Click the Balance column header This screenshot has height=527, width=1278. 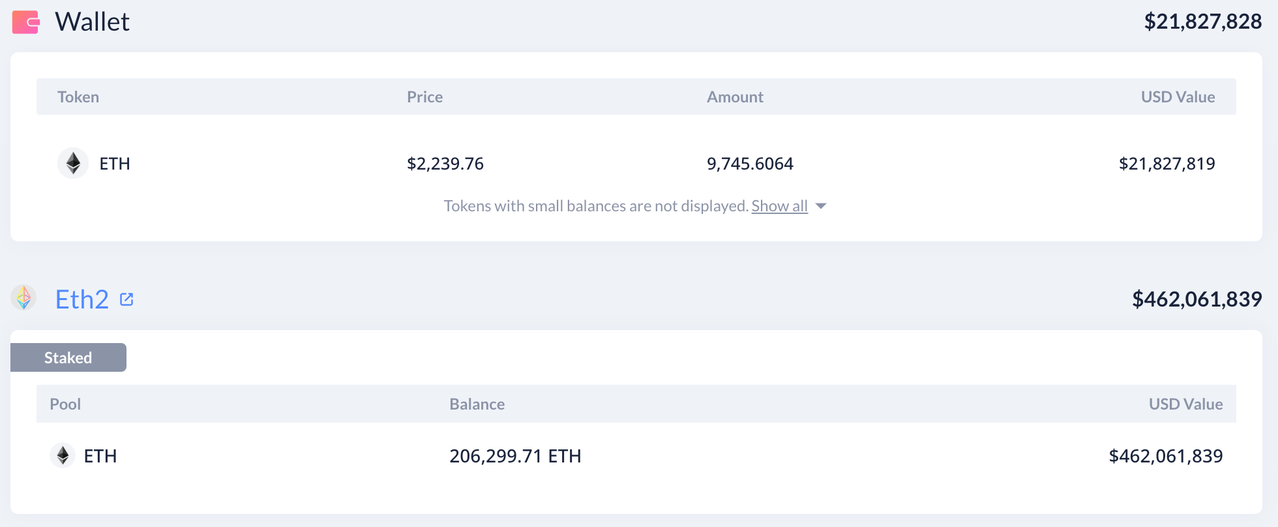click(477, 404)
